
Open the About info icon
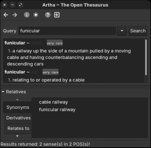click(x=27, y=15)
